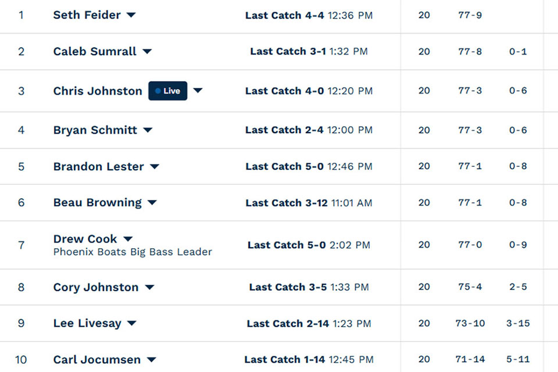558x372 pixels.
Task: Click Lee Livesay's Last Catch 2-14 entry
Action: (x=309, y=323)
